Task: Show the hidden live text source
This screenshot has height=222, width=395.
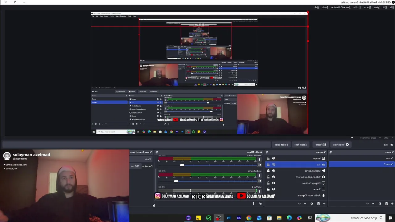Action: click(x=273, y=165)
